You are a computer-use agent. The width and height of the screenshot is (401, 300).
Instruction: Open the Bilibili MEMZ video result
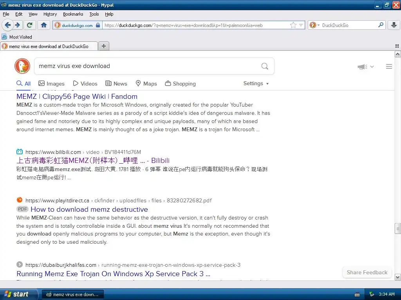tap(93, 161)
